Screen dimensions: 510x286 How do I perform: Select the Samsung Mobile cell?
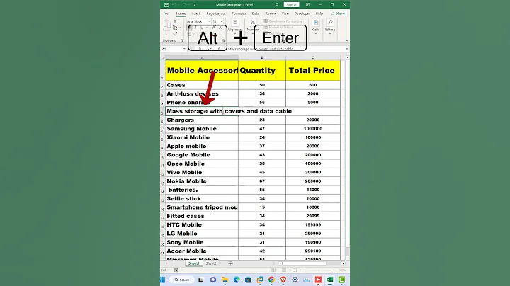click(x=202, y=129)
